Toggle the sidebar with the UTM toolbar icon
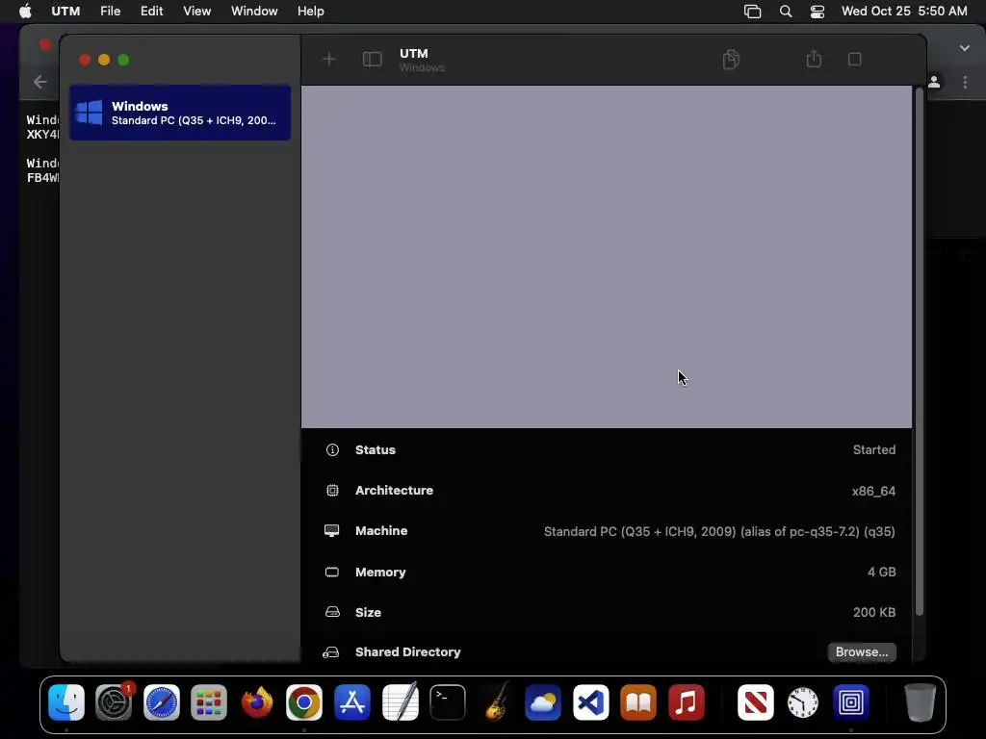This screenshot has width=986, height=739. (x=373, y=59)
